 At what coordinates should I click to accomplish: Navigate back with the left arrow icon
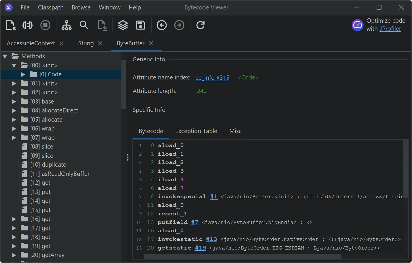[x=162, y=25]
